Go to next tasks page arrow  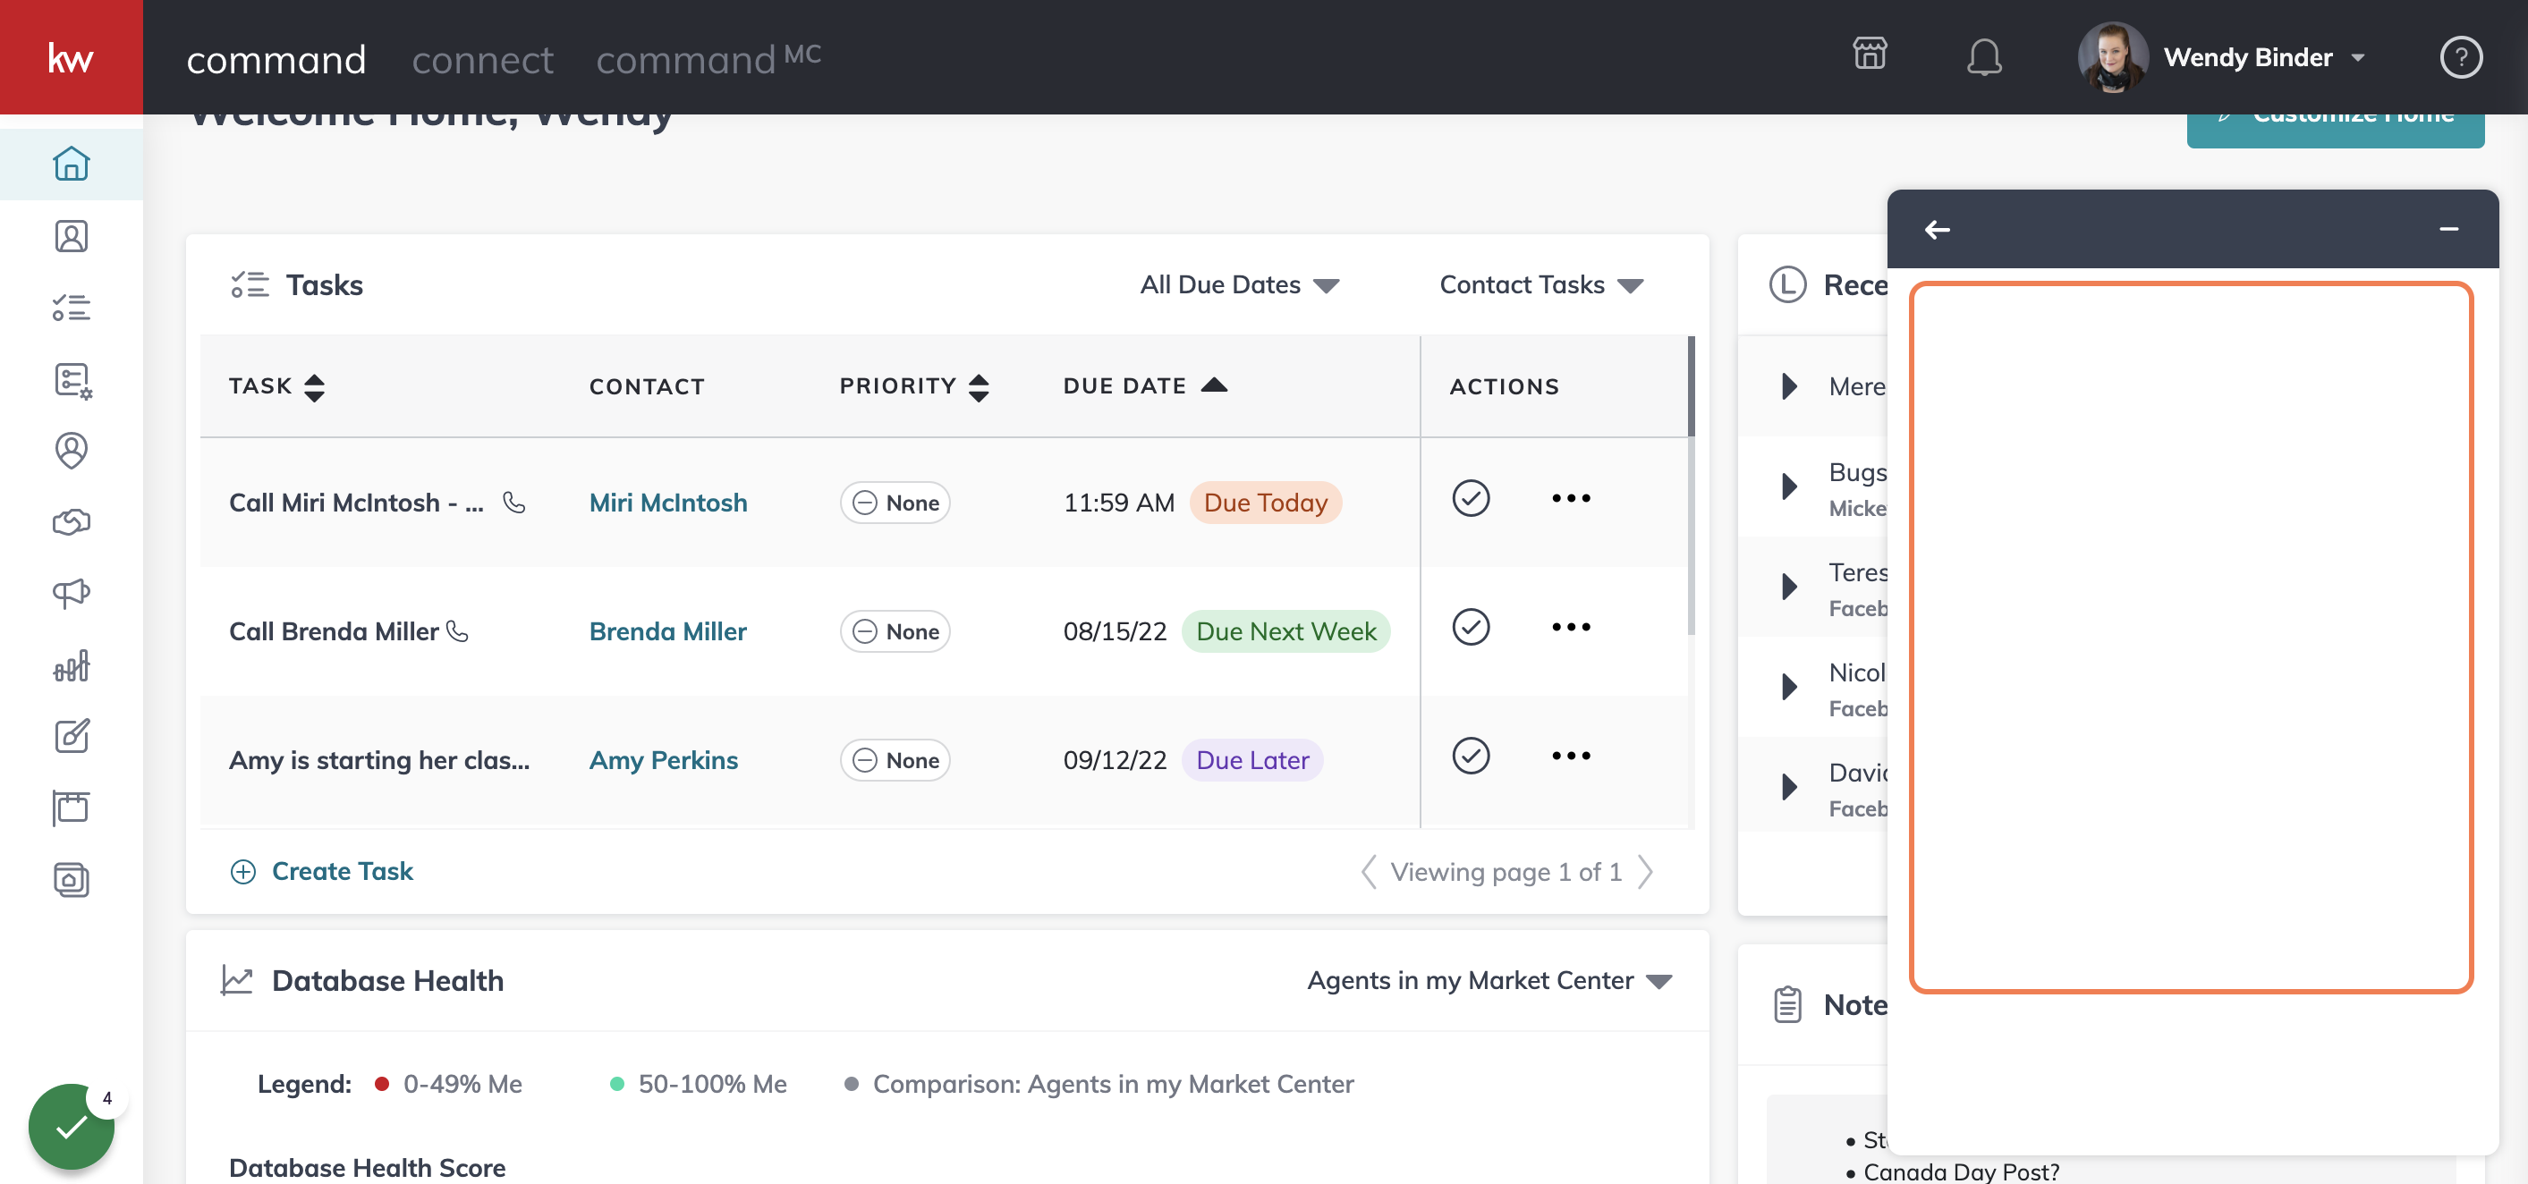point(1646,871)
